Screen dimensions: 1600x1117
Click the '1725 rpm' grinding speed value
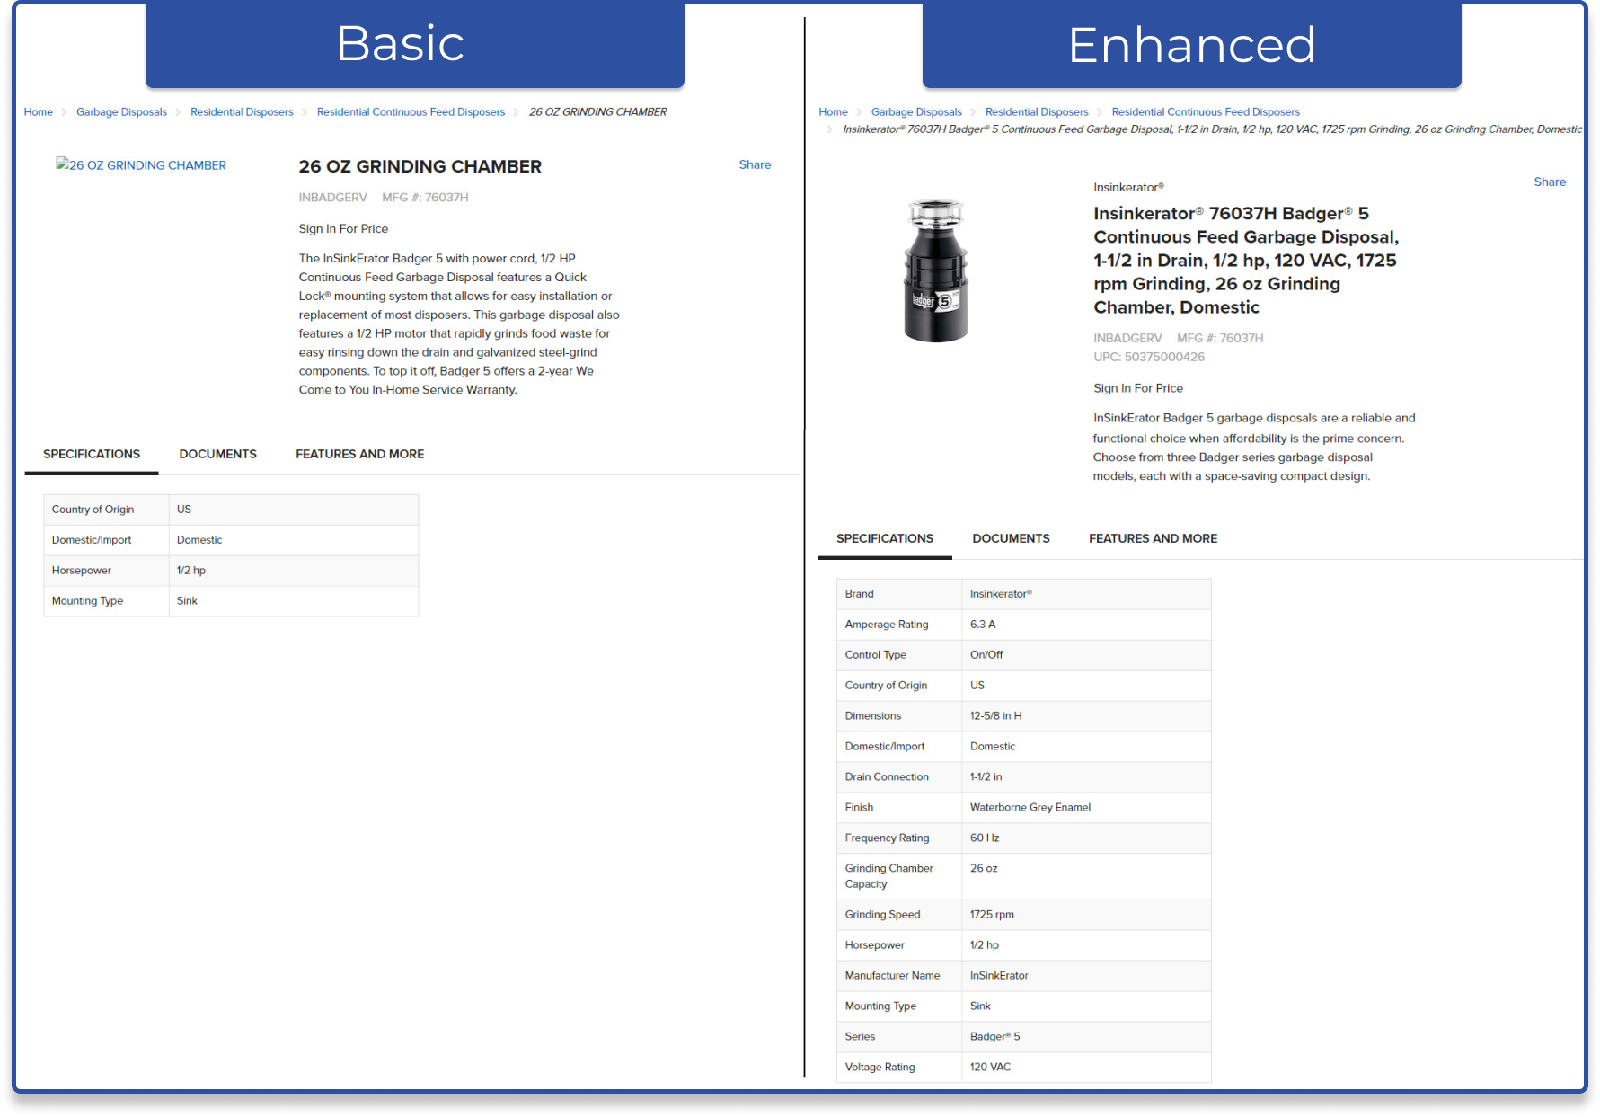(992, 915)
